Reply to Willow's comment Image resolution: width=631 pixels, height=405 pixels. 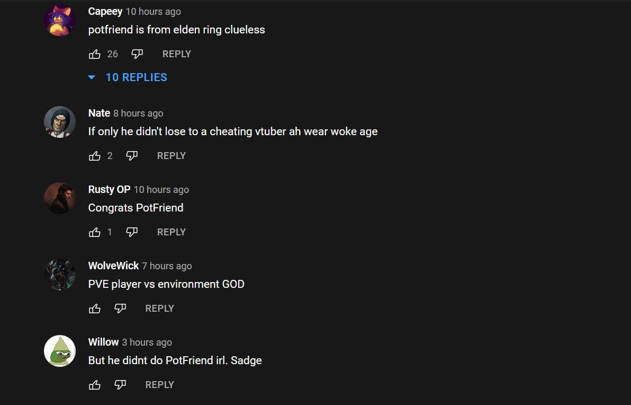click(159, 385)
